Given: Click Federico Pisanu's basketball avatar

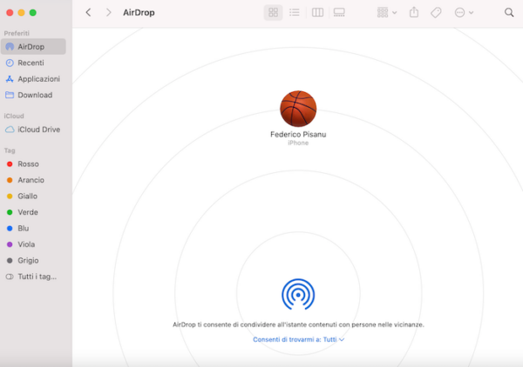Looking at the screenshot, I should click(x=298, y=109).
